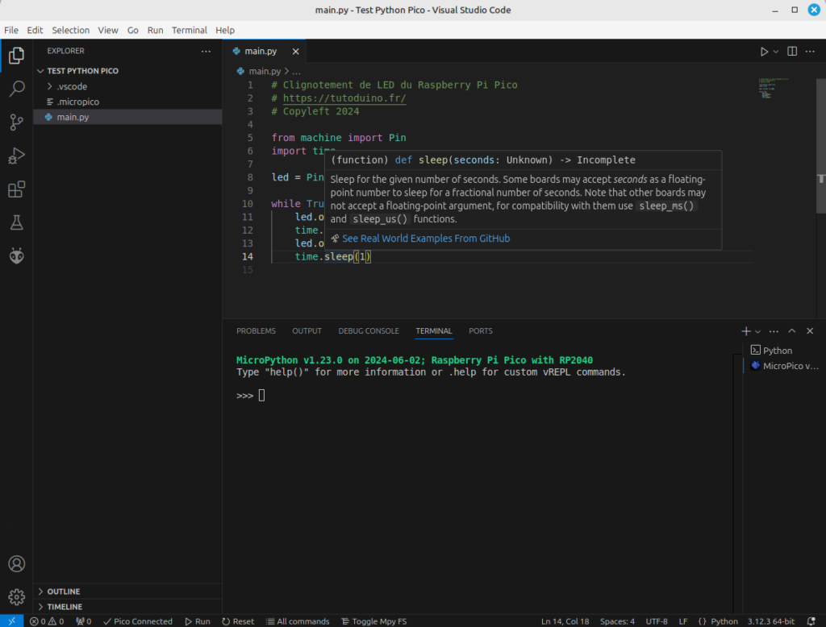
Task: Open the Run and Debug view
Action: (x=16, y=156)
